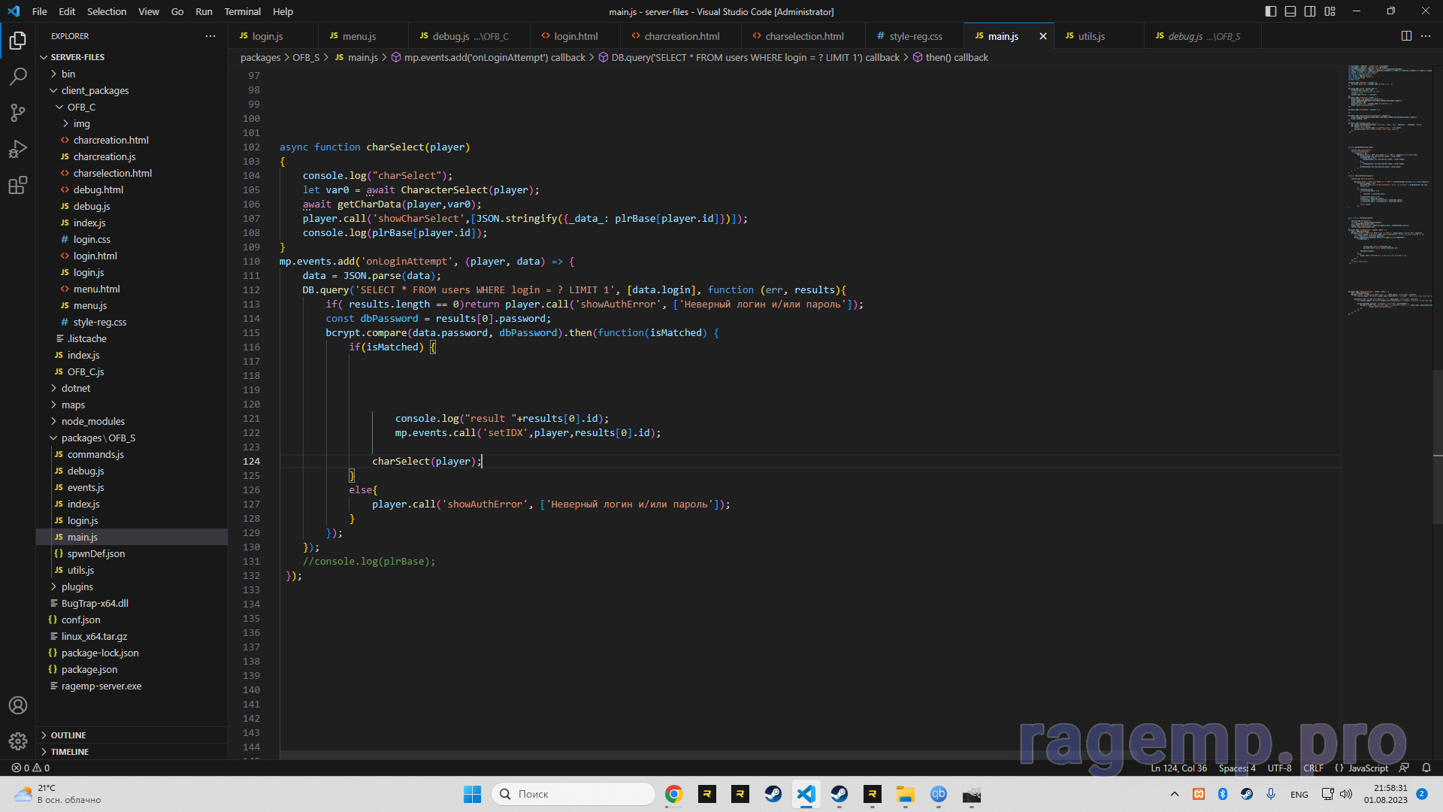Viewport: 1443px width, 812px height.
Task: Open the Run menu
Action: pos(204,11)
